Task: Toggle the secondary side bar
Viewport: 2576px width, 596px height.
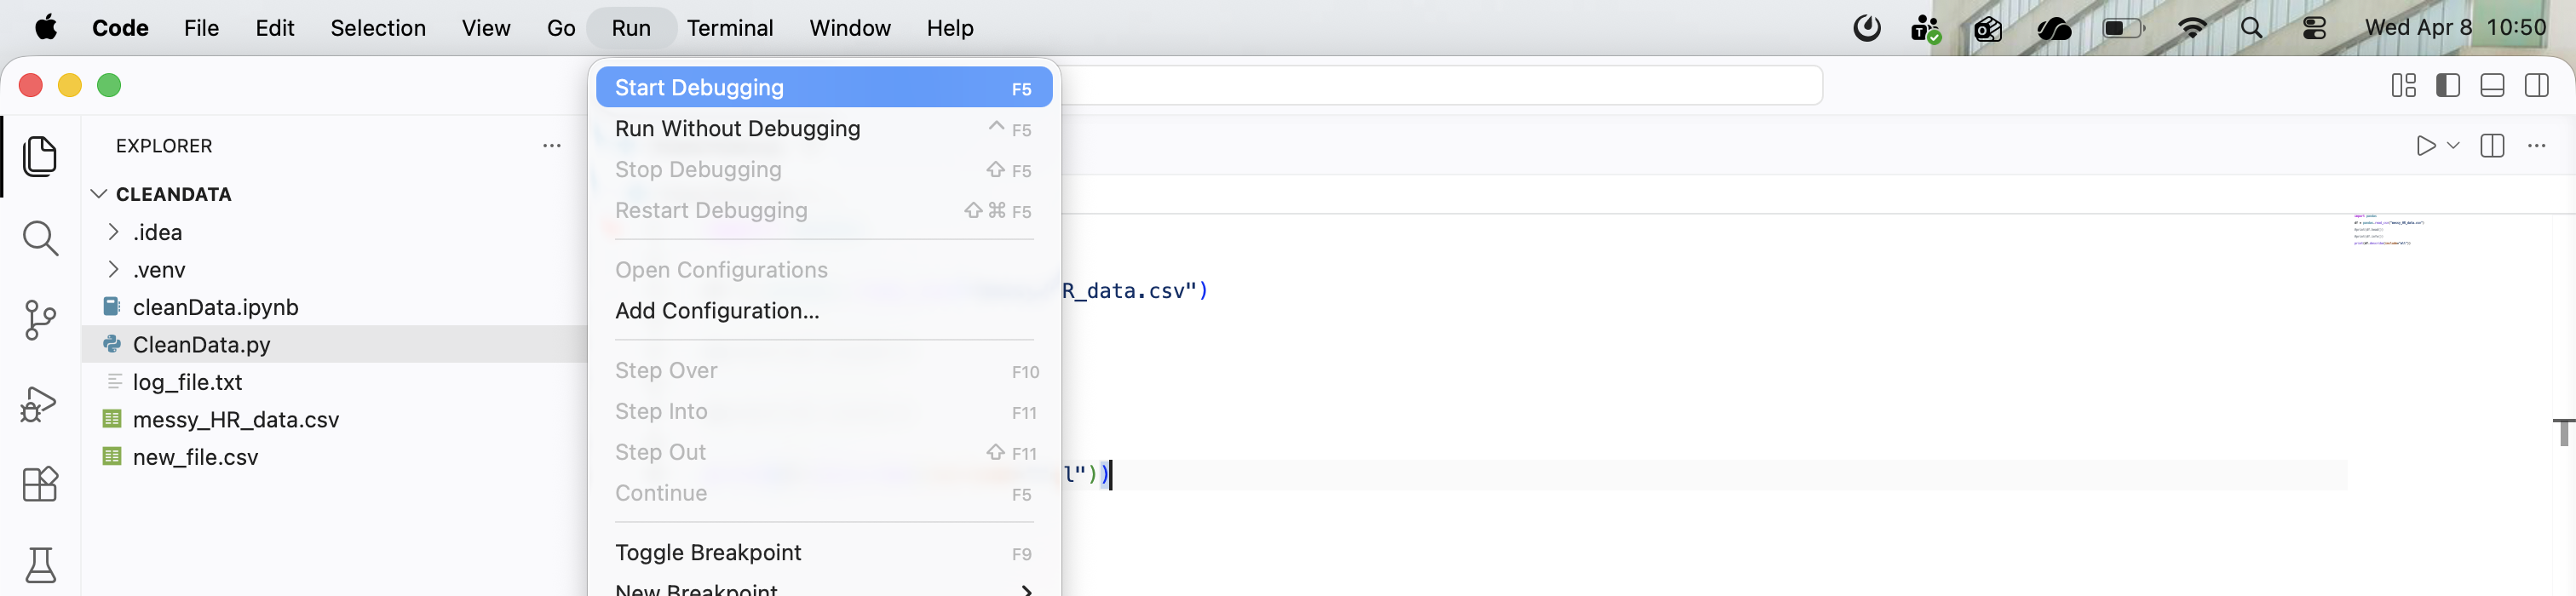Action: (2537, 86)
